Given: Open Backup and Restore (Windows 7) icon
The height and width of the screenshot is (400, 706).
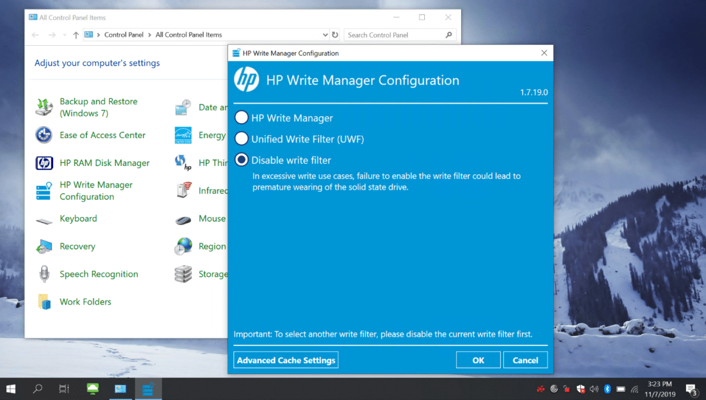Looking at the screenshot, I should click(44, 107).
